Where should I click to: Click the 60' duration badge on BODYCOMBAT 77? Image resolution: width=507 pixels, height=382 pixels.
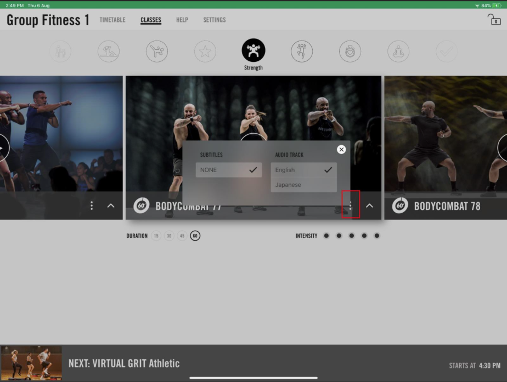coord(142,206)
